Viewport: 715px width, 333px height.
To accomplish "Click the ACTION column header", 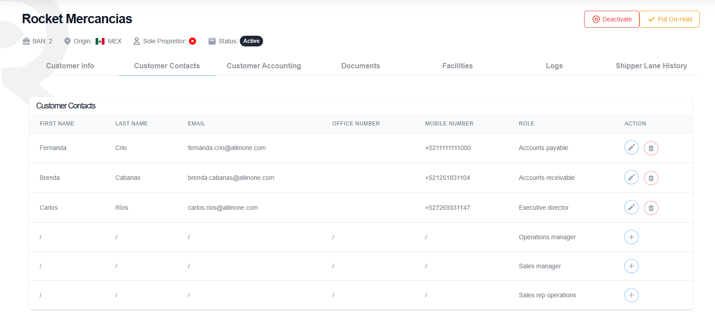I will [x=635, y=124].
